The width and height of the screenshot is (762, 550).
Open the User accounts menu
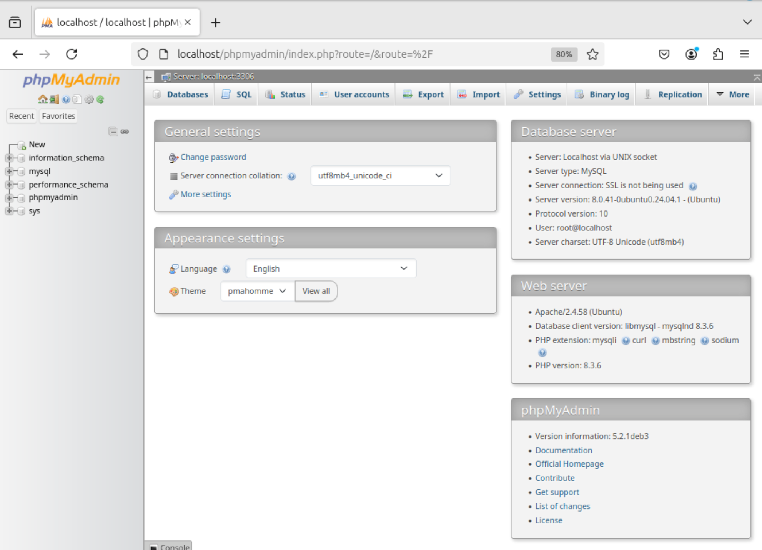pos(353,94)
